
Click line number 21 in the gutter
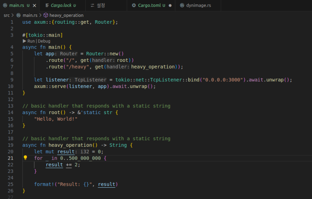(11, 158)
